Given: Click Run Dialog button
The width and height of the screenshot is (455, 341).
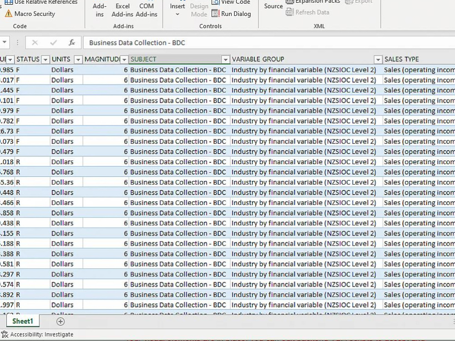Looking at the screenshot, I should (x=231, y=14).
